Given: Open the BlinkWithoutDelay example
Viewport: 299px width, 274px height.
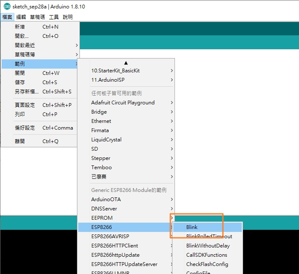Looking at the screenshot, I should (x=207, y=245).
